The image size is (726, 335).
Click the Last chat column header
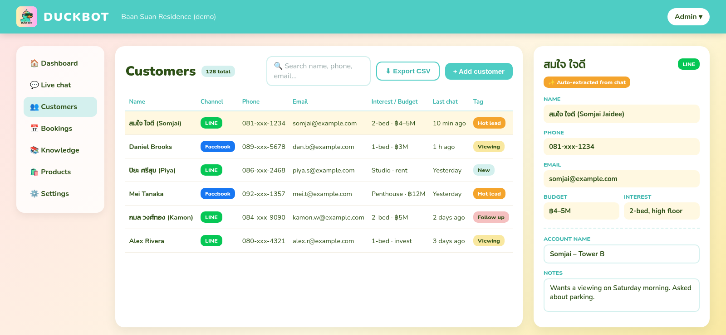[x=445, y=102]
